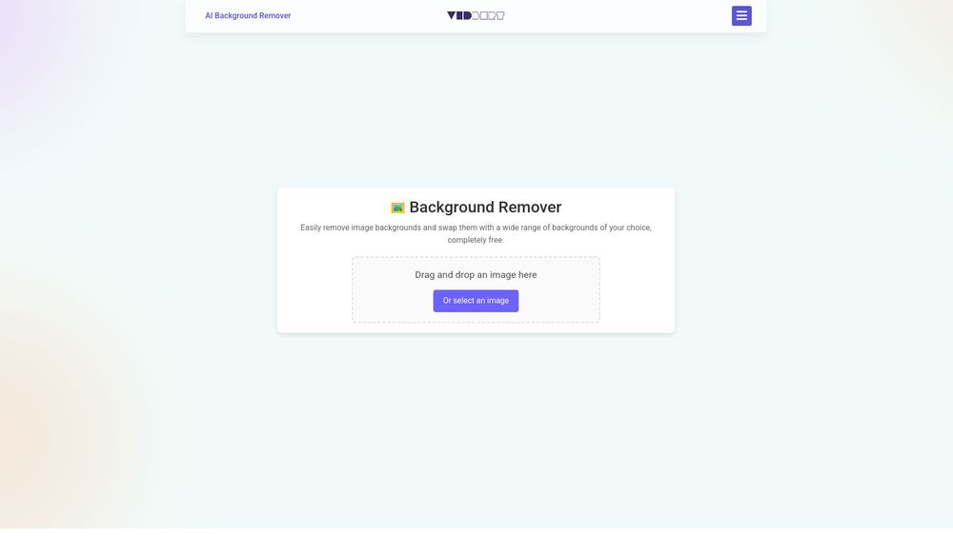Screen dimensions: 953x536
Task: Open the AI Background Remover link
Action: (x=248, y=16)
